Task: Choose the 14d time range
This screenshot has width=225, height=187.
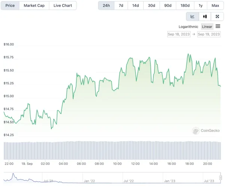Action: click(135, 6)
